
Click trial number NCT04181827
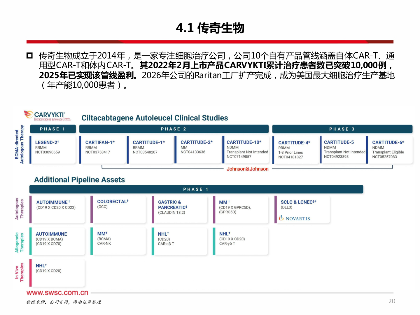(290, 157)
